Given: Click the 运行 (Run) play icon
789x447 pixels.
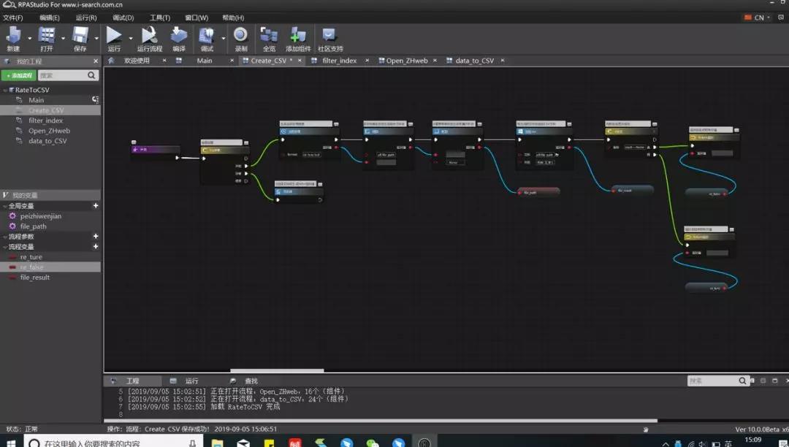Looking at the screenshot, I should coord(114,35).
